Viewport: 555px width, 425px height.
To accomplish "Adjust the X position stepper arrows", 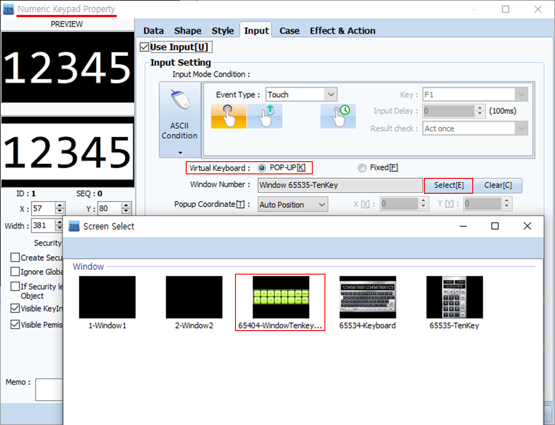I will [60, 209].
